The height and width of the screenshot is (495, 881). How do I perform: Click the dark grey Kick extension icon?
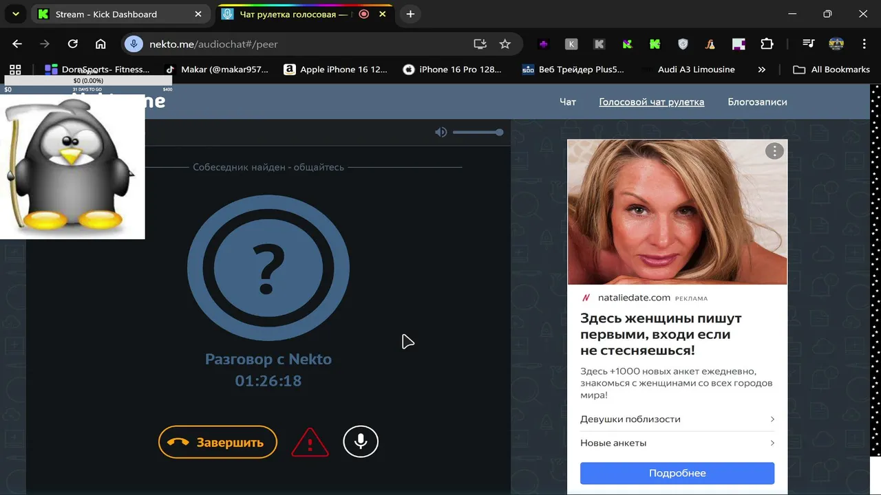point(599,44)
